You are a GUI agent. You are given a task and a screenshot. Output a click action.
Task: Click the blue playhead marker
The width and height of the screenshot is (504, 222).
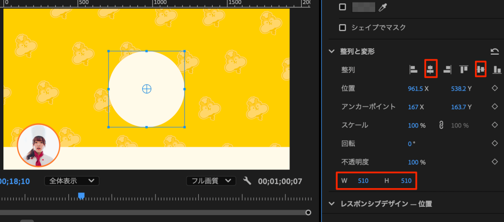[x=81, y=196]
